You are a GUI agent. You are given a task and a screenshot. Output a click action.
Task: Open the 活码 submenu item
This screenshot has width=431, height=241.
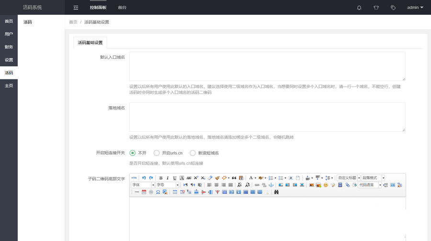[x=27, y=22]
